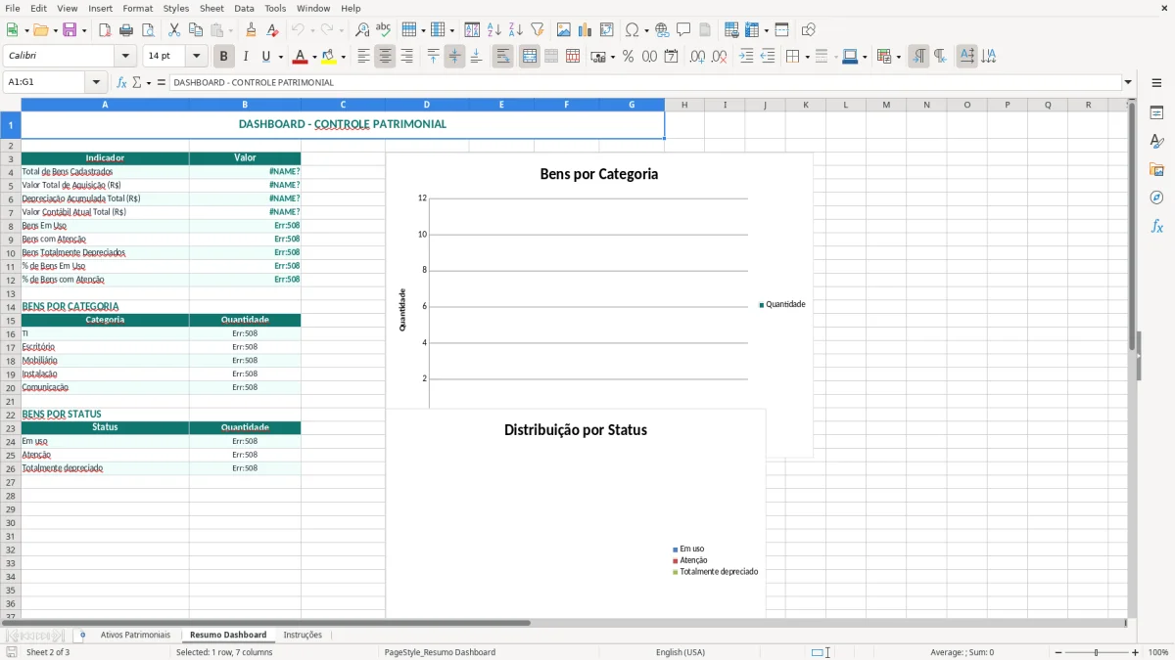Screen dimensions: 1175x660
Task: Sort descending Z-A icon
Action: [516, 30]
